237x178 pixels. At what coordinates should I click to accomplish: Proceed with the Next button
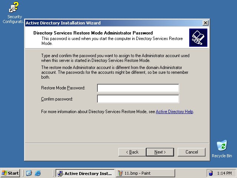click(160, 152)
